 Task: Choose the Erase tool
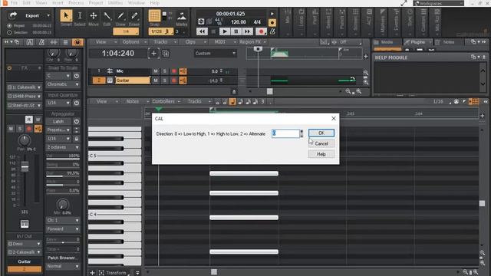134,15
